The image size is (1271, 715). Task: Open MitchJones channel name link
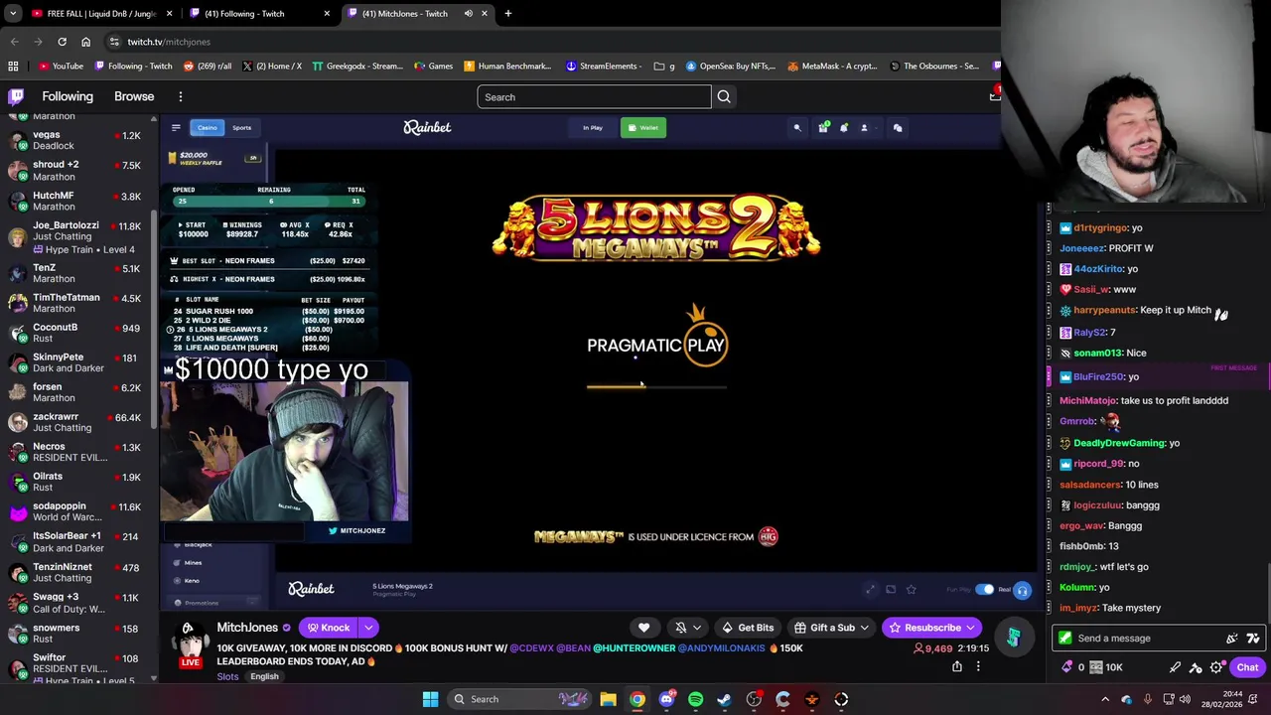pyautogui.click(x=247, y=628)
